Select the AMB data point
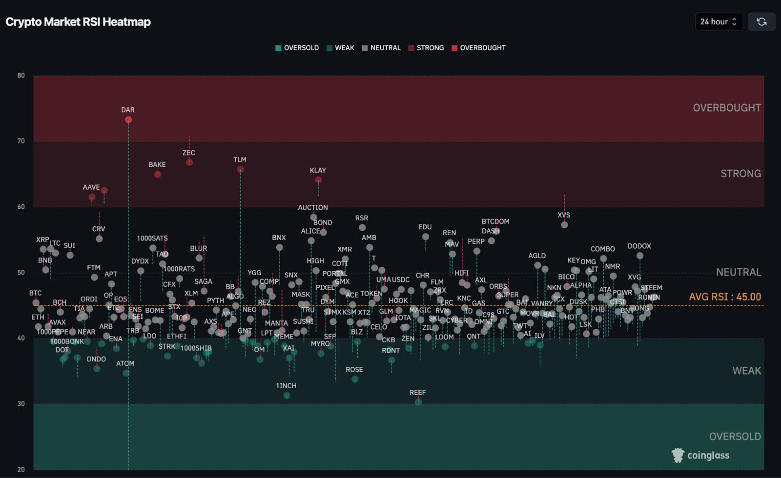781x478 pixels. pyautogui.click(x=370, y=247)
